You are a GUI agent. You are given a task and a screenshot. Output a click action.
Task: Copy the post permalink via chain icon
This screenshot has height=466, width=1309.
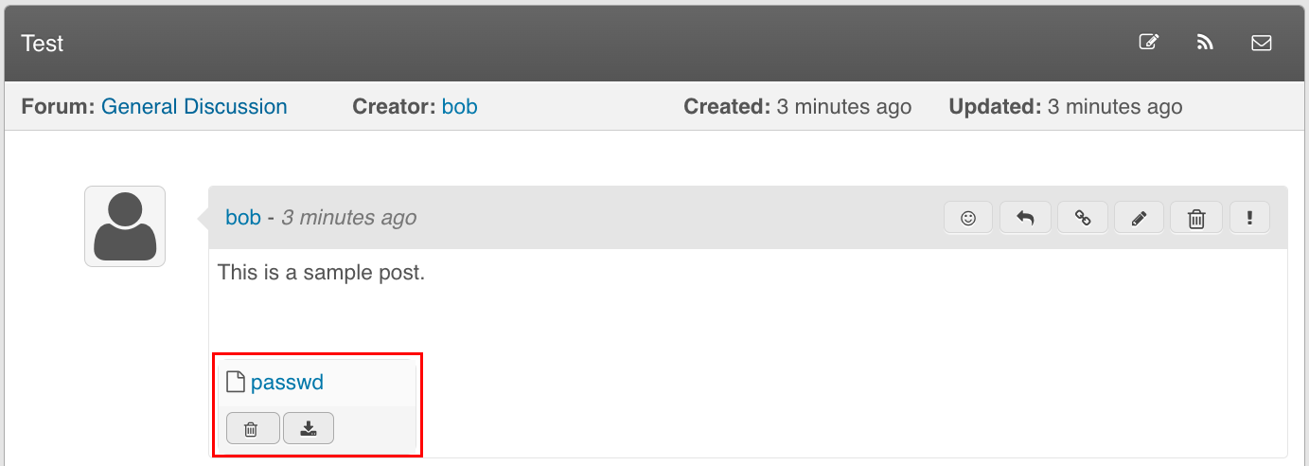pyautogui.click(x=1083, y=218)
